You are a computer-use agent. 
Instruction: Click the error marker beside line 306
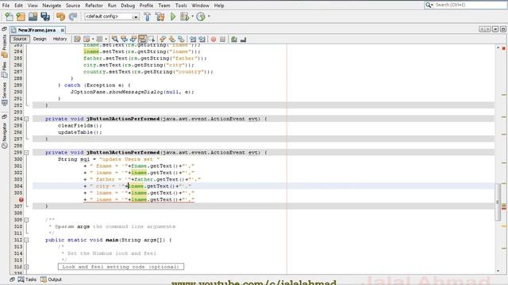(x=21, y=199)
